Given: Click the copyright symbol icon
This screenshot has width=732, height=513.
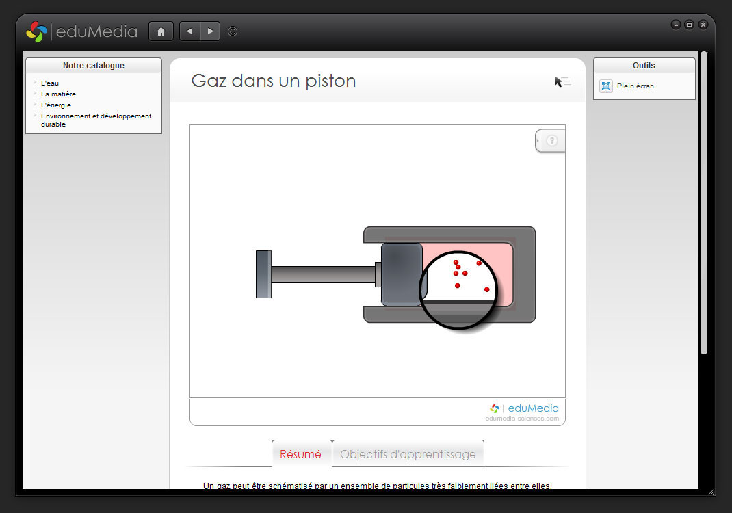Looking at the screenshot, I should click(233, 31).
